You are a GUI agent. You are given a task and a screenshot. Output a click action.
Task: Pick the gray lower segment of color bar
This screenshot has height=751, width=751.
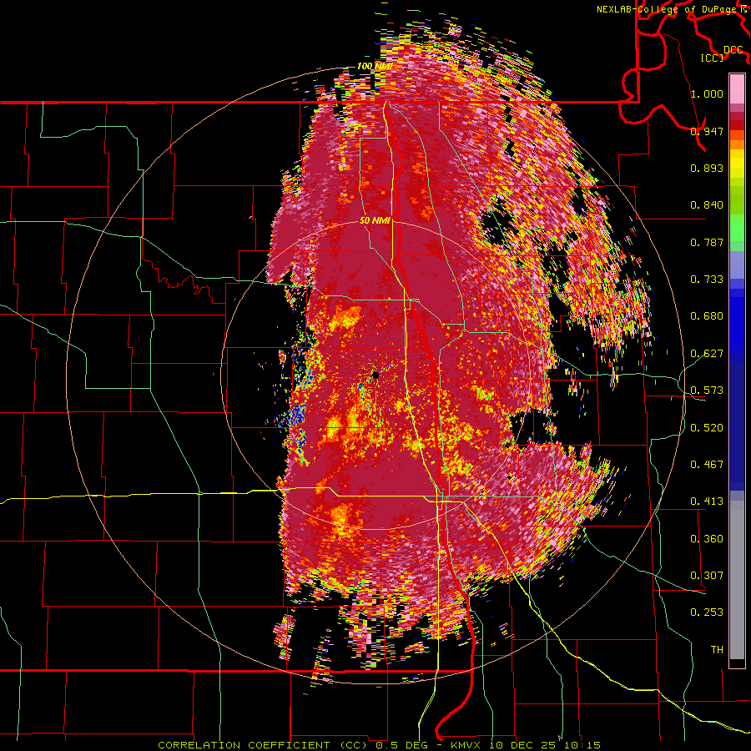(x=737, y=580)
